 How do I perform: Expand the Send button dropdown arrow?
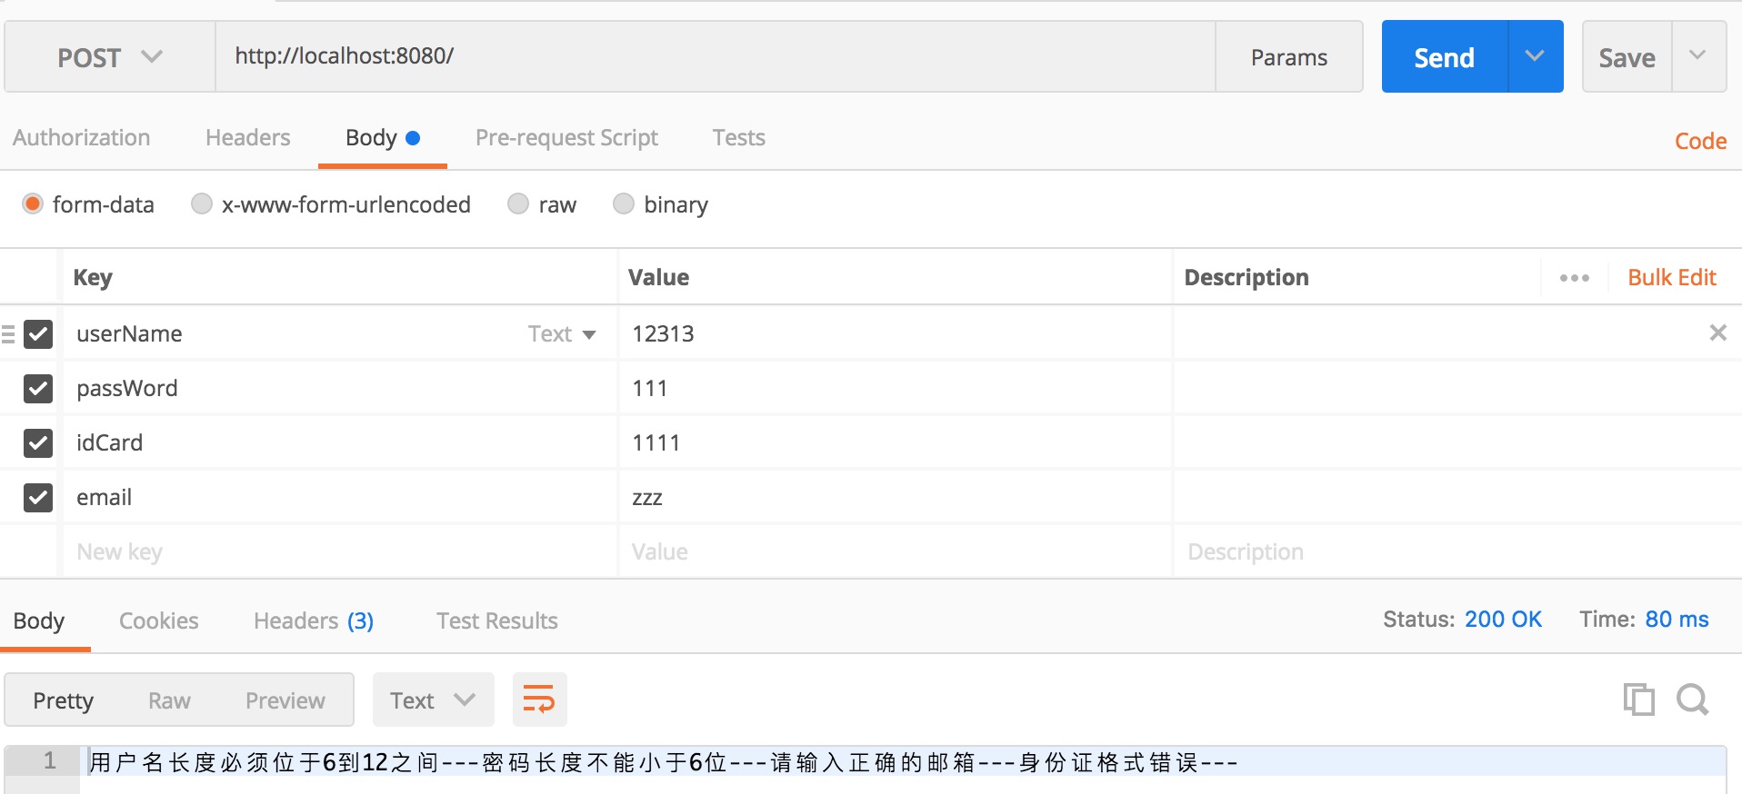pyautogui.click(x=1535, y=57)
